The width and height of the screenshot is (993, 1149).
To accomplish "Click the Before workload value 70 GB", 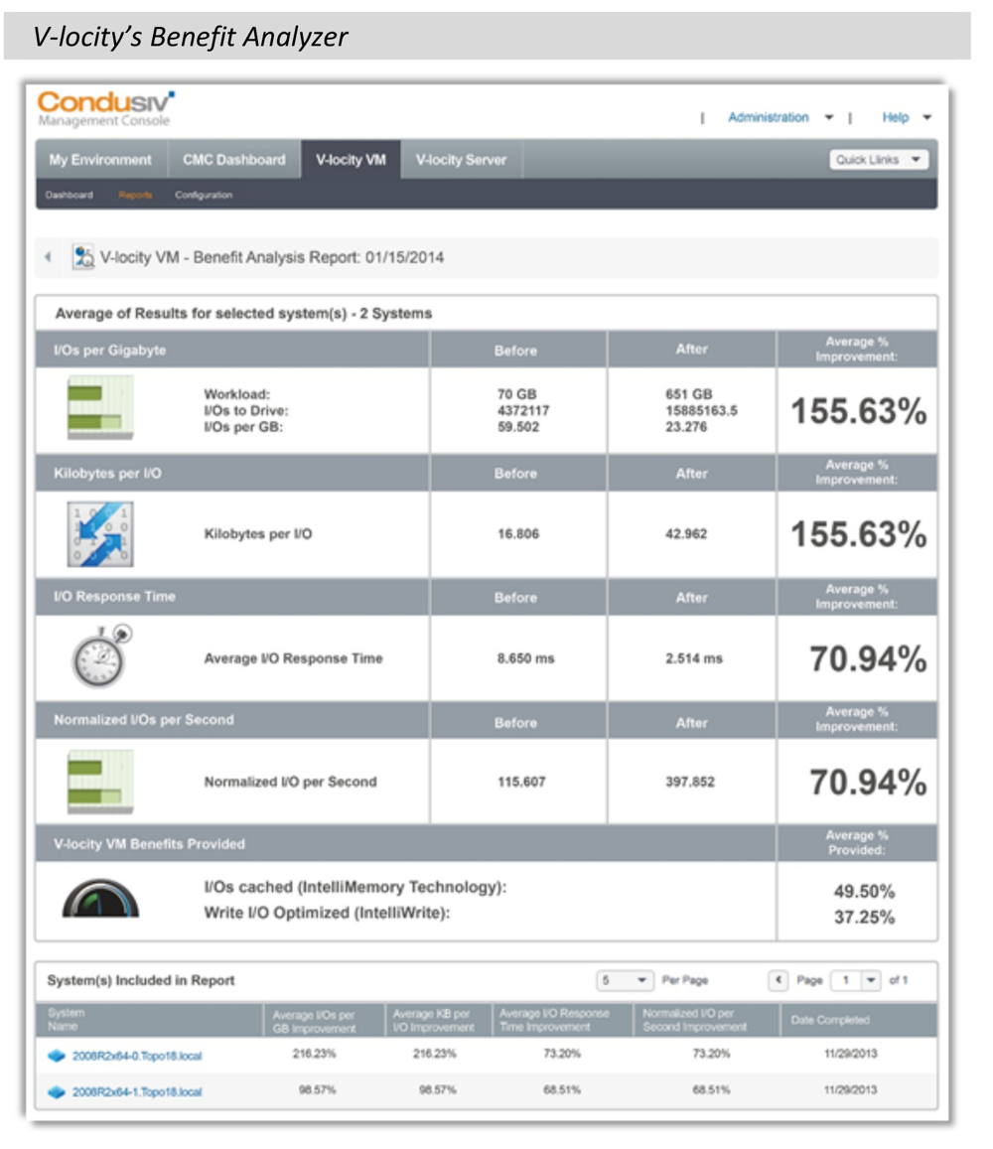I will [x=517, y=394].
